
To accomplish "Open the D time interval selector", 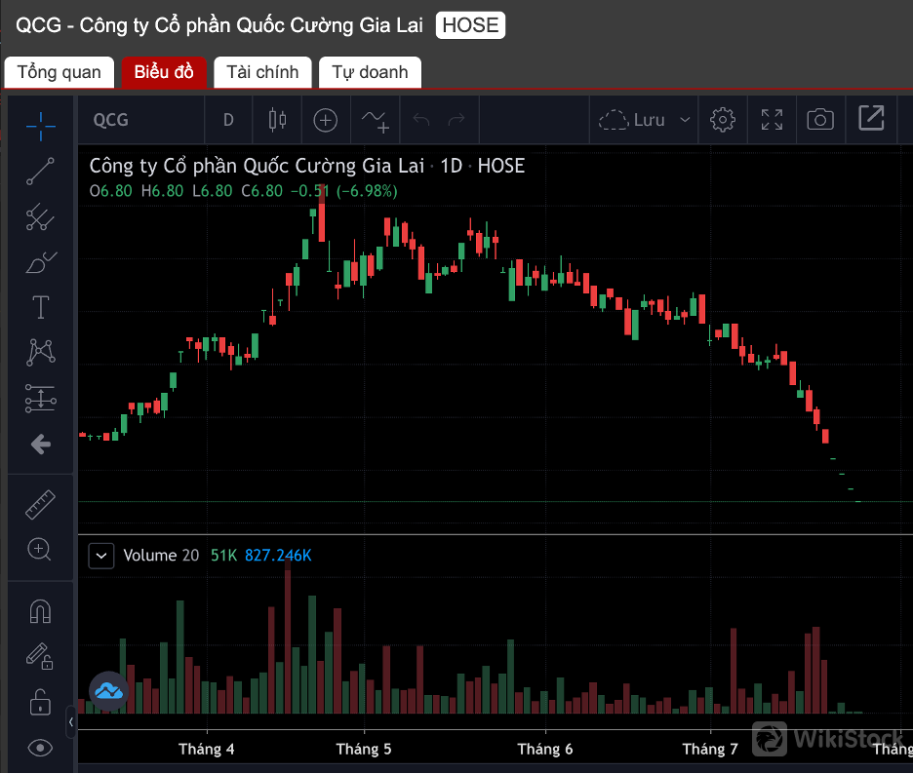I will (228, 120).
